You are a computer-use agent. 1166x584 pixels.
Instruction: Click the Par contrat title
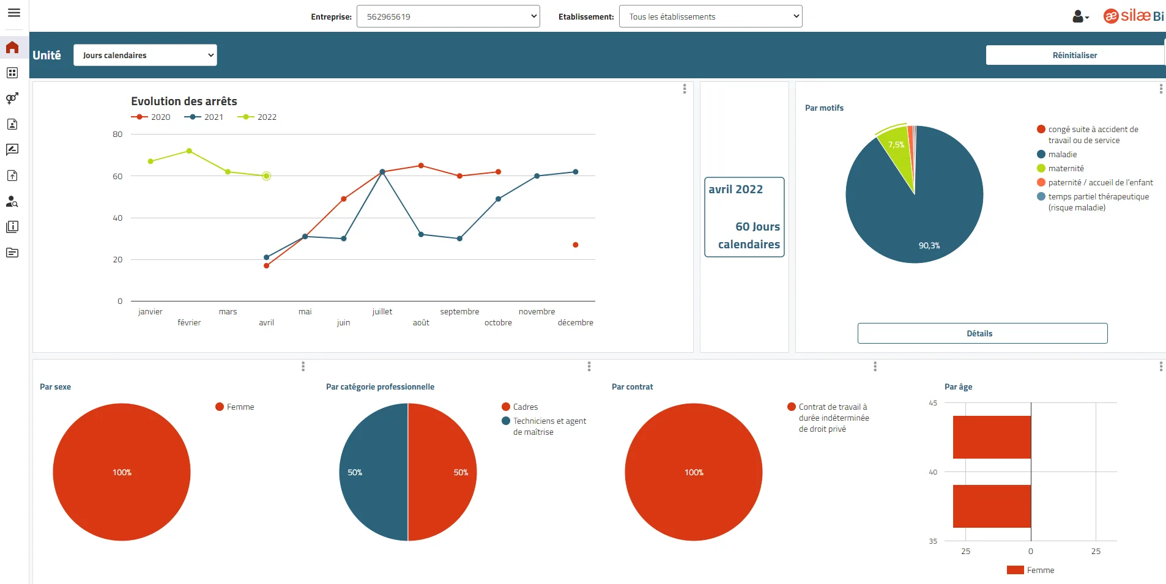(632, 386)
